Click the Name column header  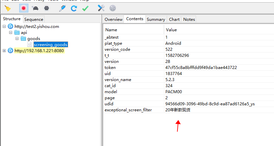(134, 30)
